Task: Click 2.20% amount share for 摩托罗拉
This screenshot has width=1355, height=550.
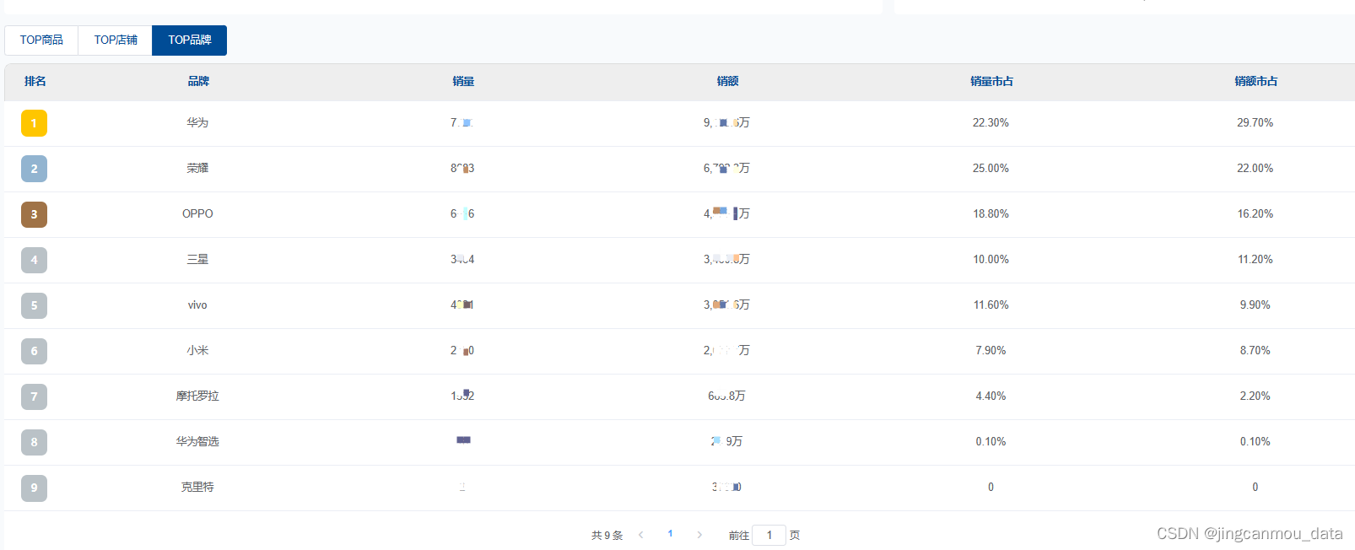Action: (x=1255, y=396)
